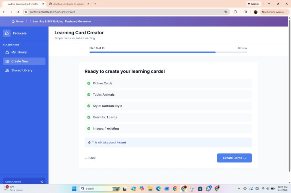
Task: Click the Create Cards button
Action: tap(234, 158)
